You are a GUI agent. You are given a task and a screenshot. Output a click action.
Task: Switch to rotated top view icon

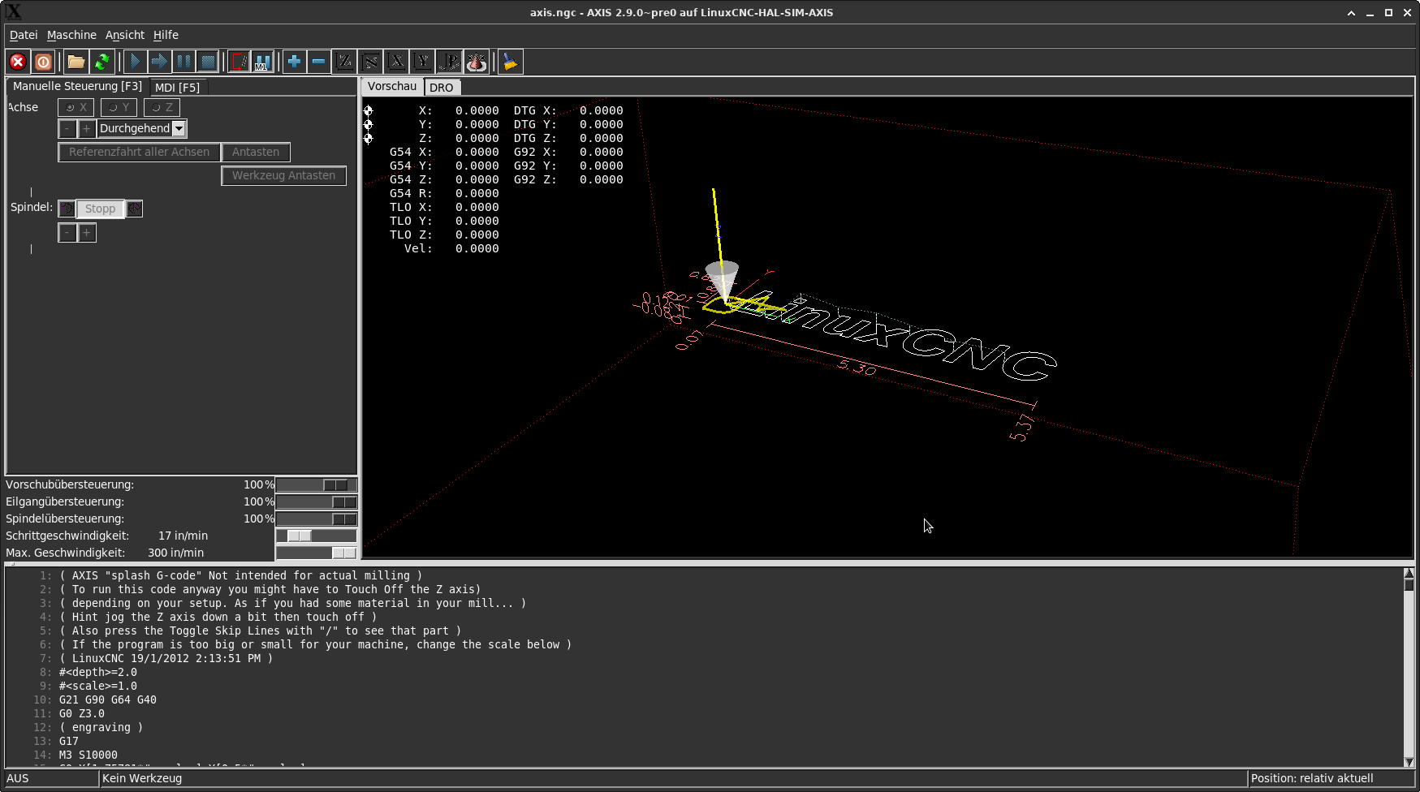point(370,62)
